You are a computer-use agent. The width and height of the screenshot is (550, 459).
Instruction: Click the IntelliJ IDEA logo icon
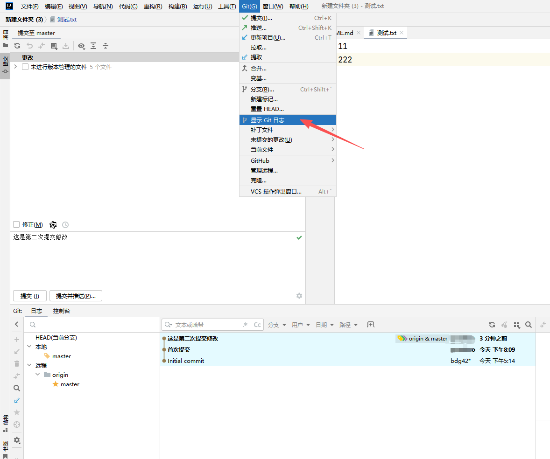click(9, 6)
